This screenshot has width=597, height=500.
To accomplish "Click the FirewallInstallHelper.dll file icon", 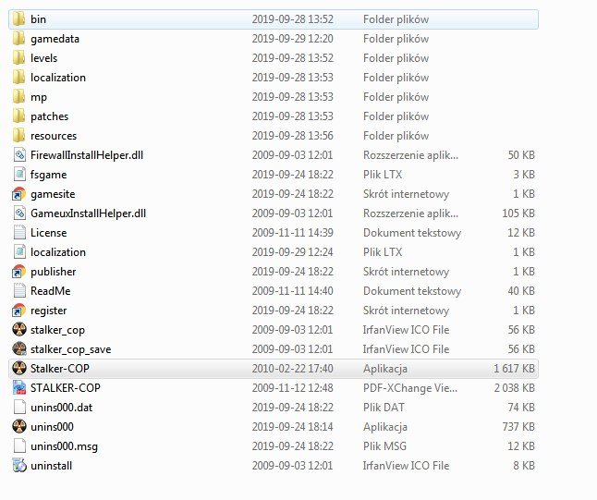I will (19, 155).
